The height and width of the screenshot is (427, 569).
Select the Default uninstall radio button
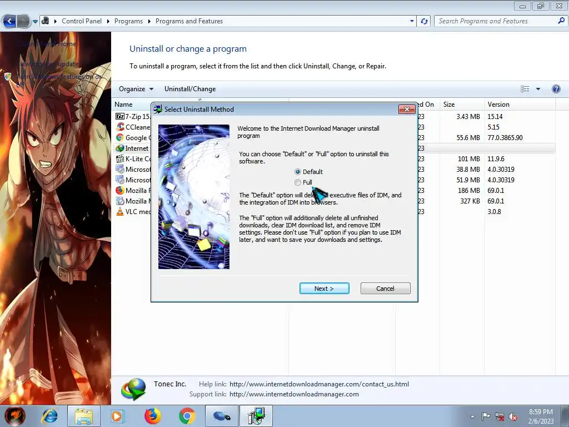pyautogui.click(x=298, y=172)
